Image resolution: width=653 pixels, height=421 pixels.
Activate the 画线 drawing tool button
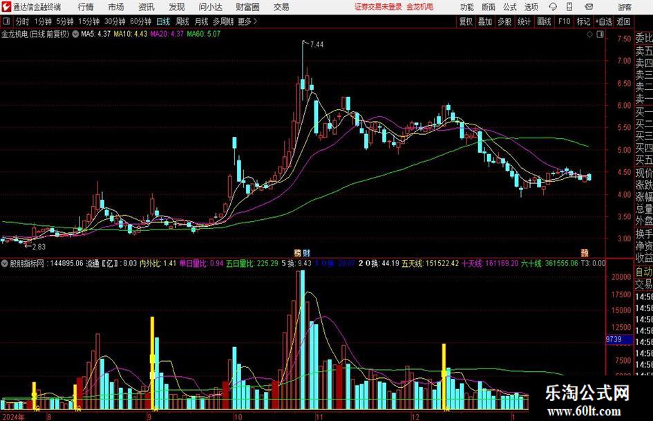tap(544, 21)
